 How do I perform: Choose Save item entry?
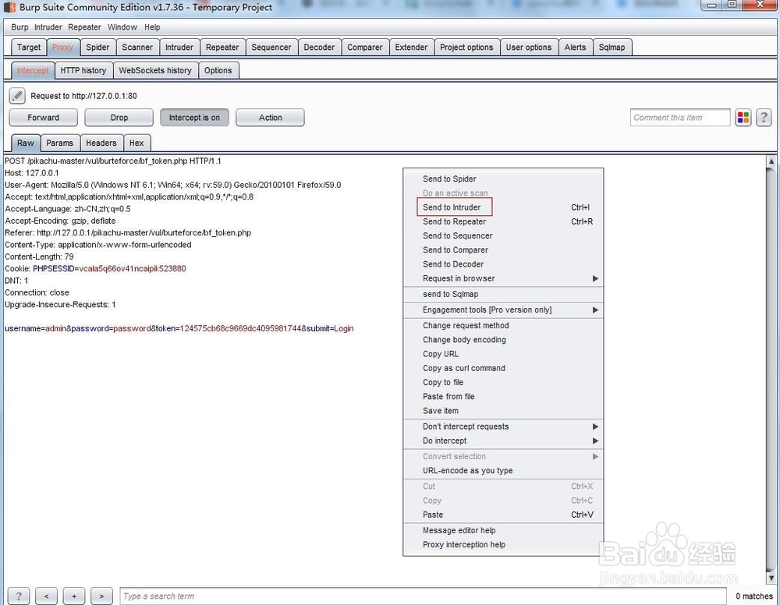click(x=503, y=411)
